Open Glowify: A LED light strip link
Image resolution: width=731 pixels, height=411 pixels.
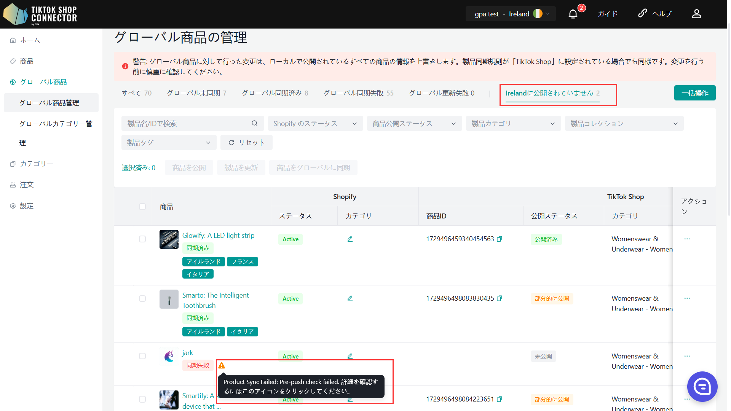pos(218,236)
